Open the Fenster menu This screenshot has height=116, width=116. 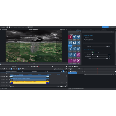point(23,27)
